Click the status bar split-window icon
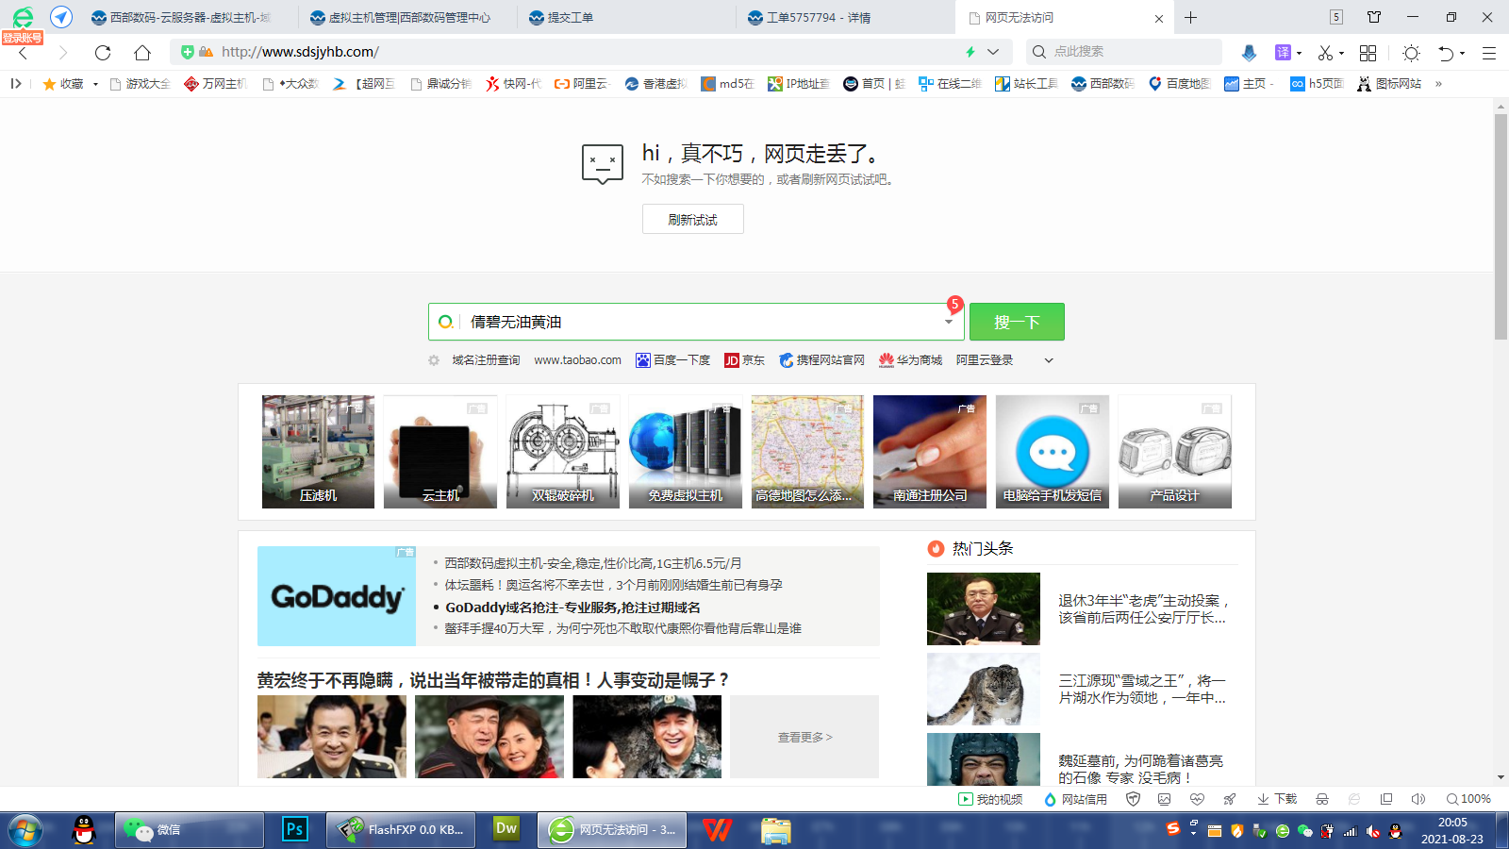The height and width of the screenshot is (849, 1509). point(1386,799)
